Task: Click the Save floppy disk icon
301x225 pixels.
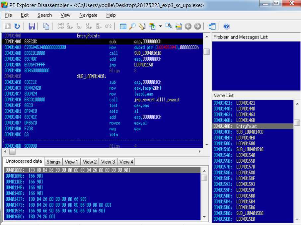Action: pyautogui.click(x=32, y=26)
